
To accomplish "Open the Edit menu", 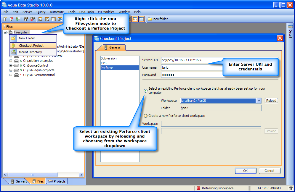I will tap(15, 12).
